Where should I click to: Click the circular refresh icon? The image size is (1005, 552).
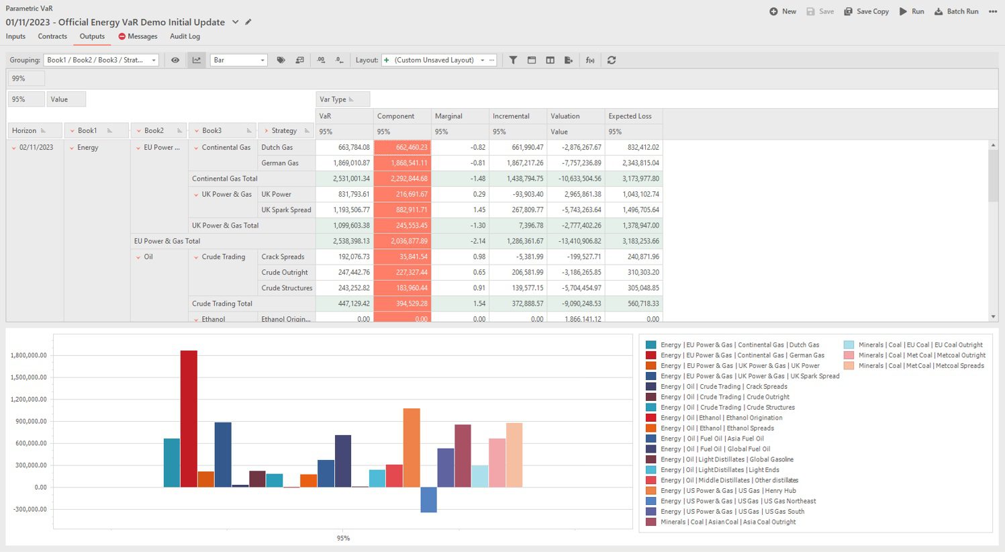(x=612, y=60)
